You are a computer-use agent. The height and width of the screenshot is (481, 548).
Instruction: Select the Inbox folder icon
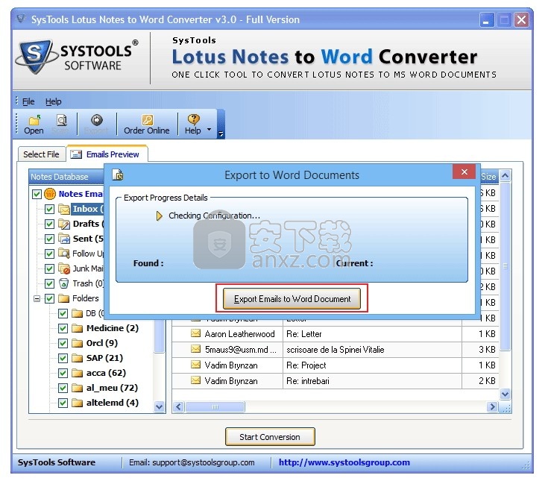click(64, 209)
